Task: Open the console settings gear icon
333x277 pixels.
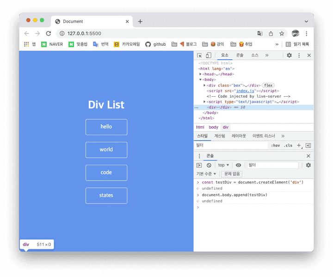Action: point(308,165)
